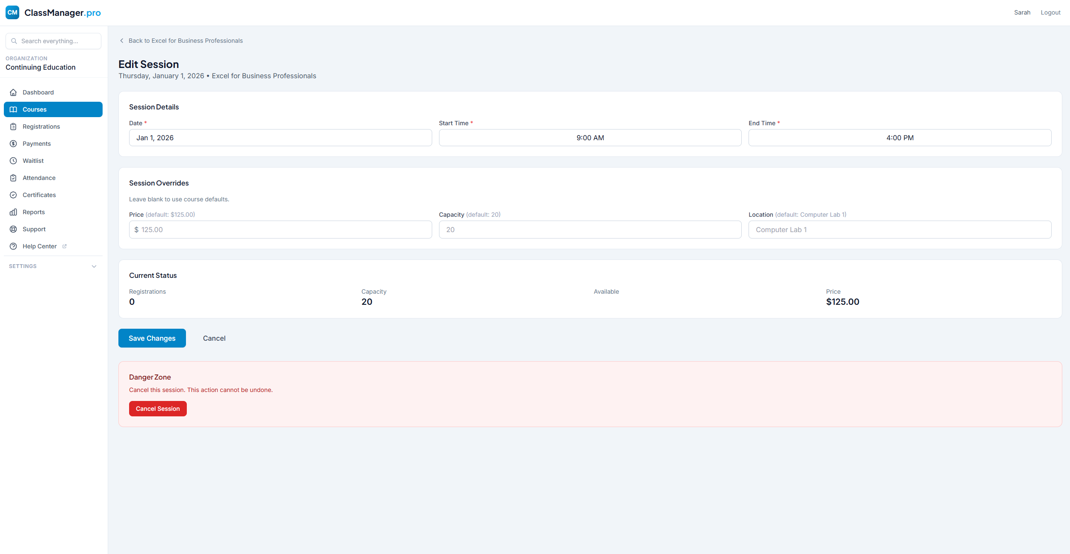Save the session changes
Screen dimensions: 1070x554
(152, 338)
